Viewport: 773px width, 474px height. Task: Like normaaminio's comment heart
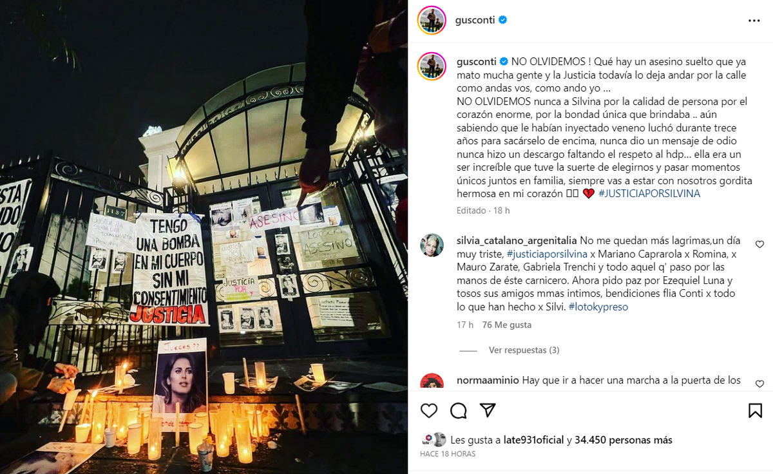pyautogui.click(x=759, y=384)
